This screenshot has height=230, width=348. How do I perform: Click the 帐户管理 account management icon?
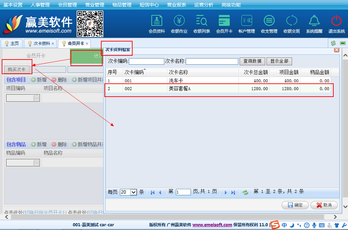[246, 24]
